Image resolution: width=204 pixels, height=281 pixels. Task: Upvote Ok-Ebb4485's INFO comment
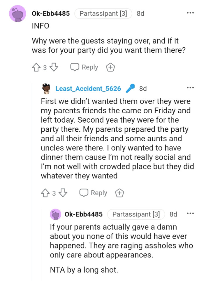pos(36,67)
